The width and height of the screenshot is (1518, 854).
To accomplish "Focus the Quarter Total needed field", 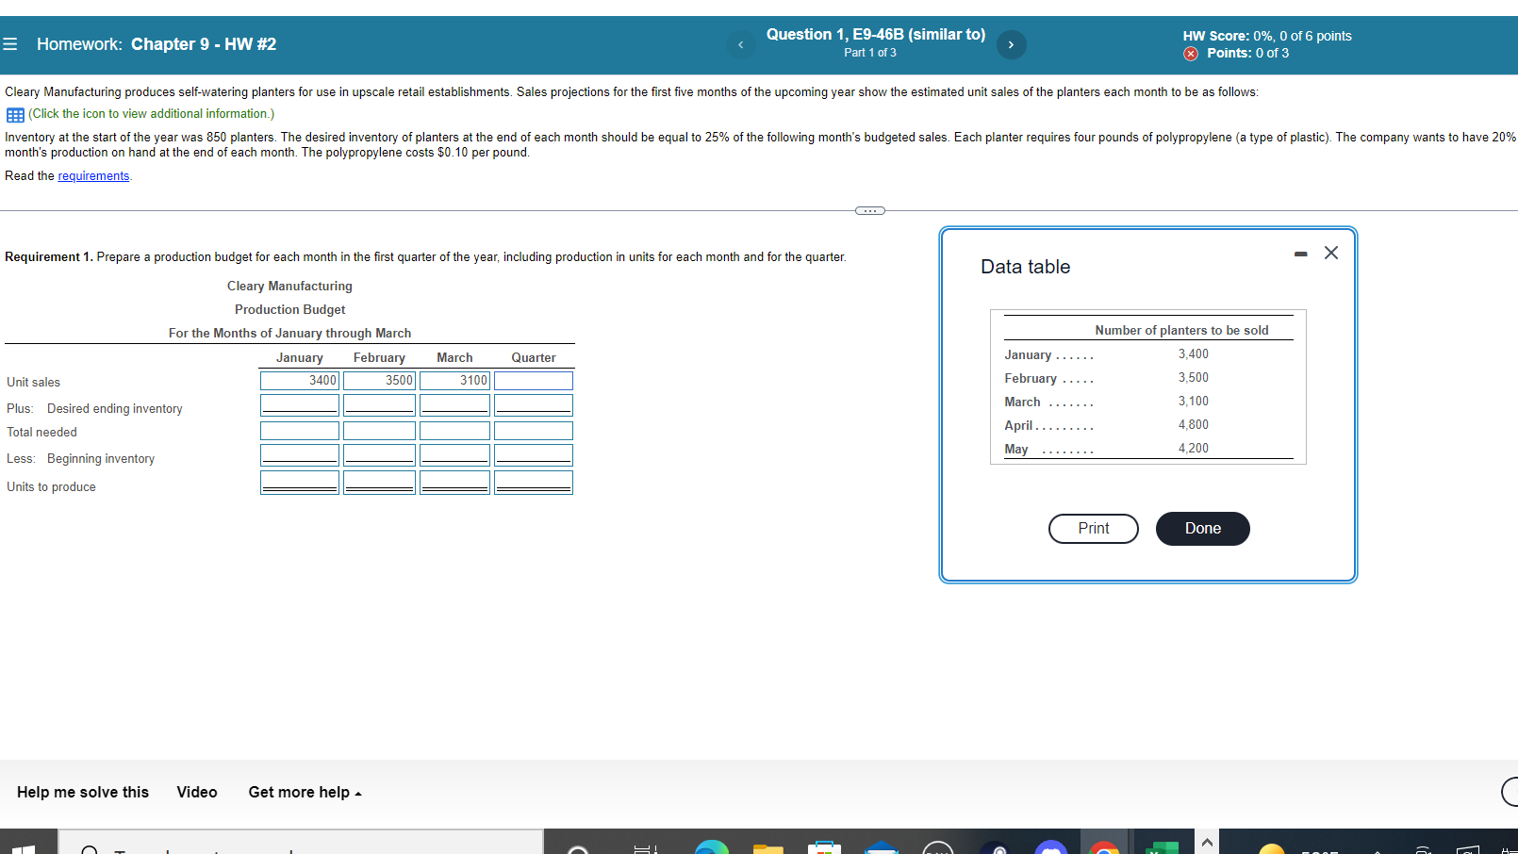I will [534, 431].
